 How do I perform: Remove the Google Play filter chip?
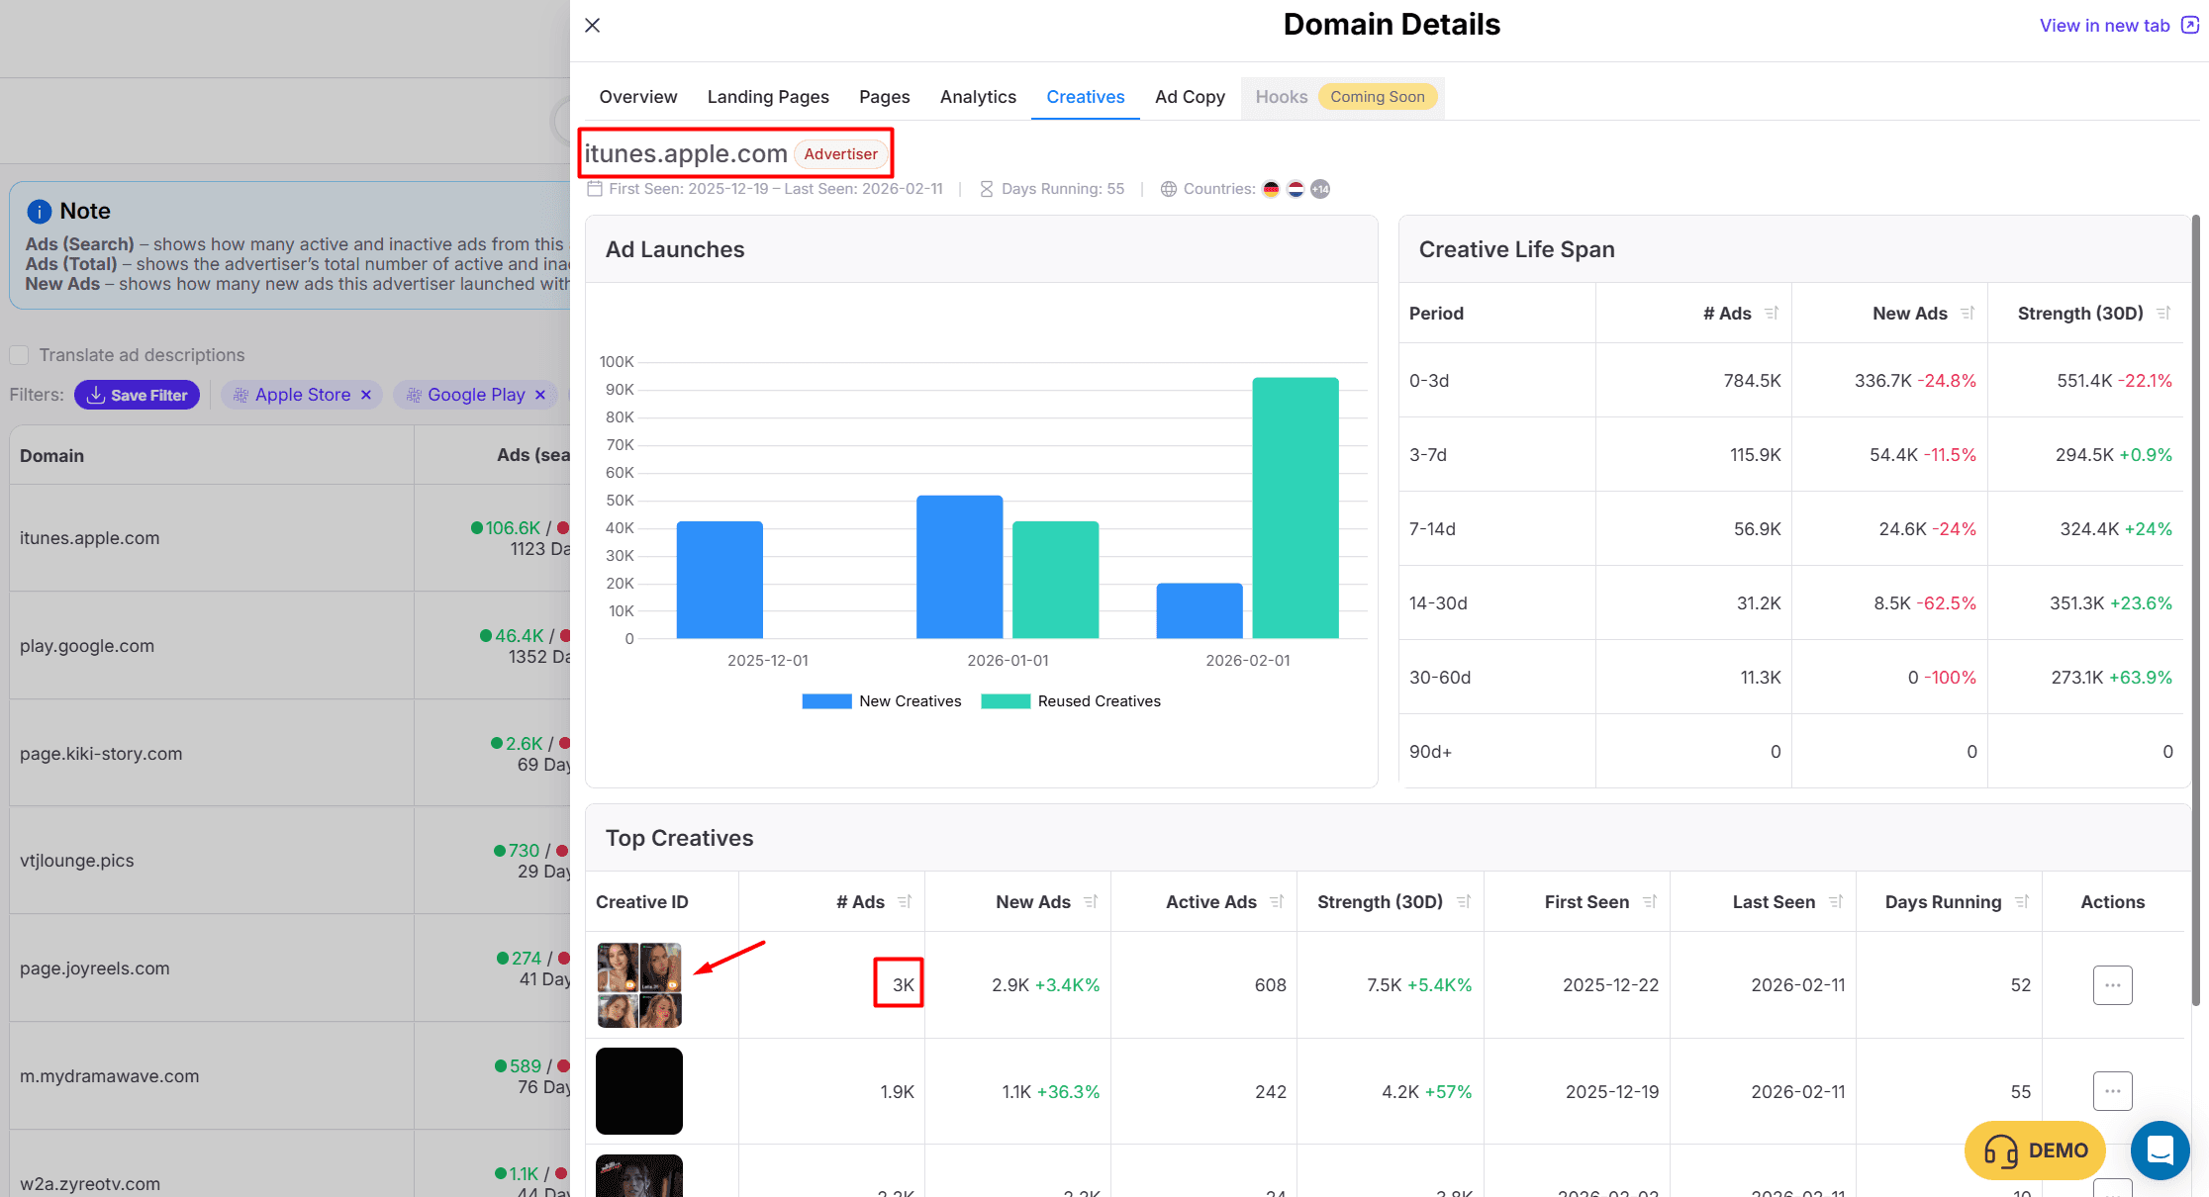click(x=540, y=395)
